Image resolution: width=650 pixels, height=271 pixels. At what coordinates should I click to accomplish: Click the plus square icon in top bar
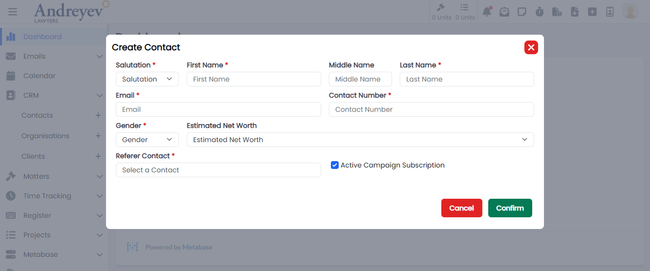tap(592, 12)
